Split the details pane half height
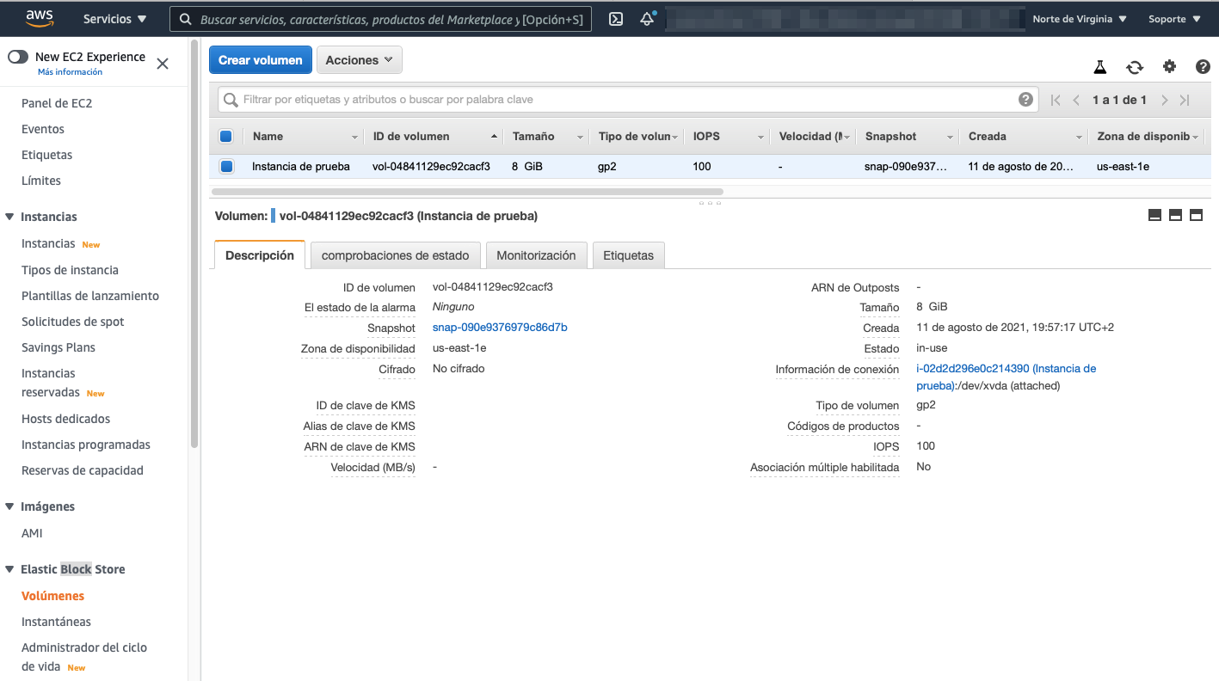This screenshot has height=681, width=1219. pos(1176,215)
